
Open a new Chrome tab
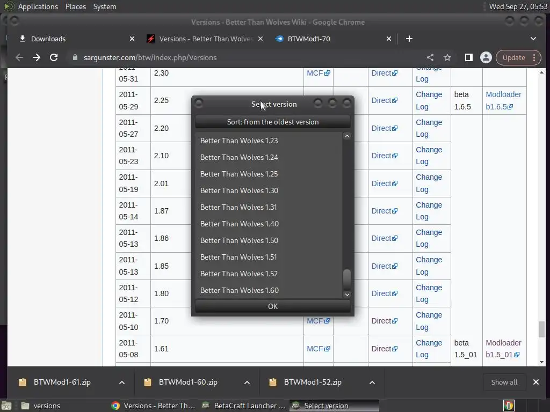(409, 39)
